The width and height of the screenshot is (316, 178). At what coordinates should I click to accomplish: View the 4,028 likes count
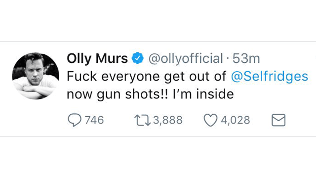pos(236,120)
